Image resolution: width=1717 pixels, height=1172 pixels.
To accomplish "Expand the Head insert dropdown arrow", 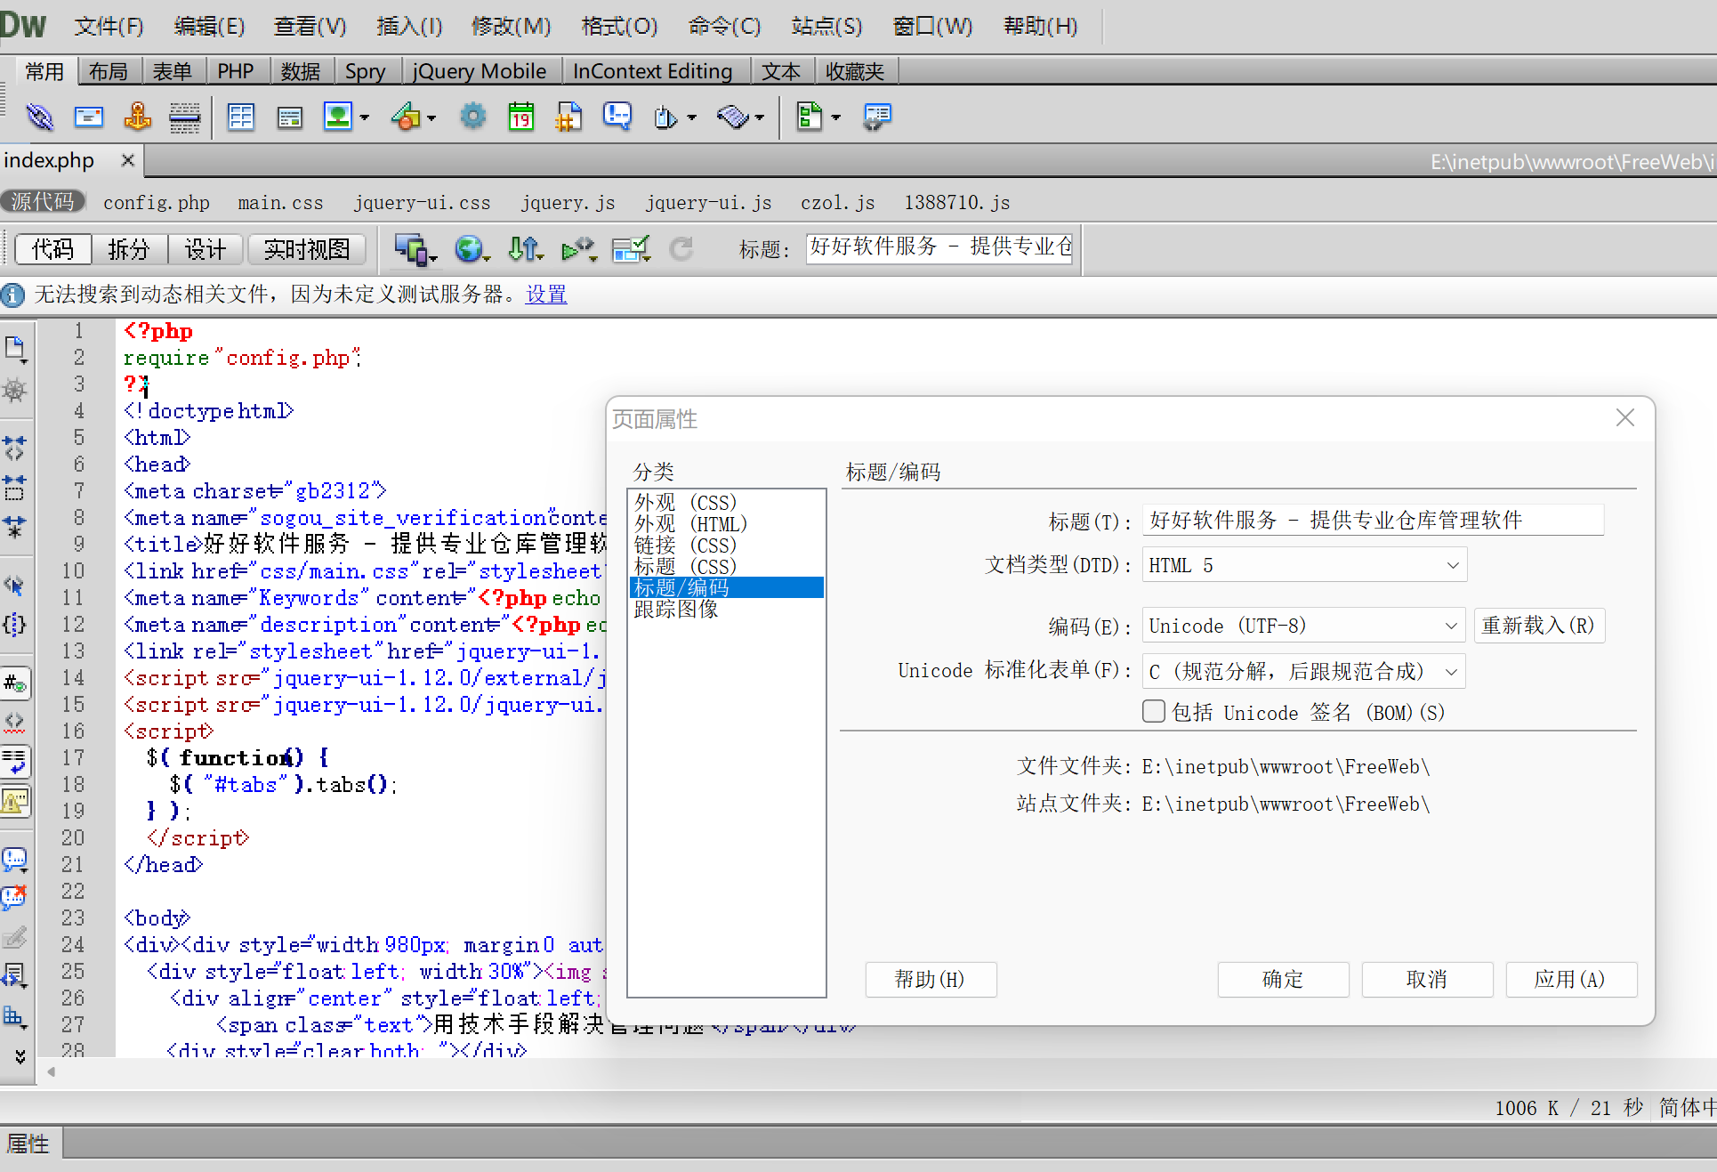I will tap(691, 117).
